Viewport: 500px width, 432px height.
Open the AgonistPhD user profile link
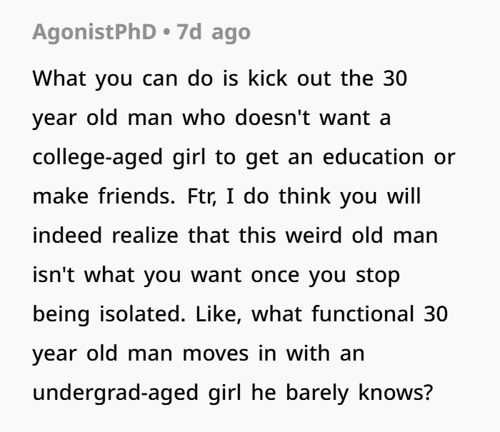(x=94, y=33)
